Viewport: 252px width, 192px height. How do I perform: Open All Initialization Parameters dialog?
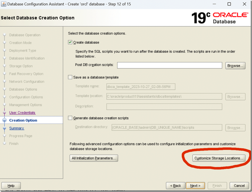[x=94, y=158]
